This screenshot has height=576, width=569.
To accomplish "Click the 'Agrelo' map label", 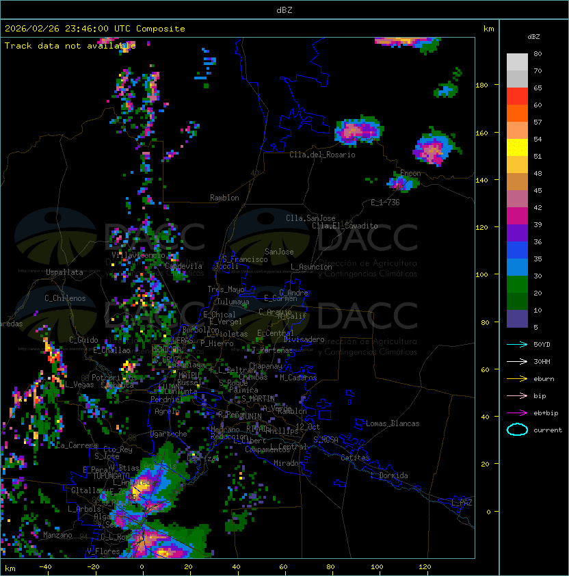I will tap(167, 411).
